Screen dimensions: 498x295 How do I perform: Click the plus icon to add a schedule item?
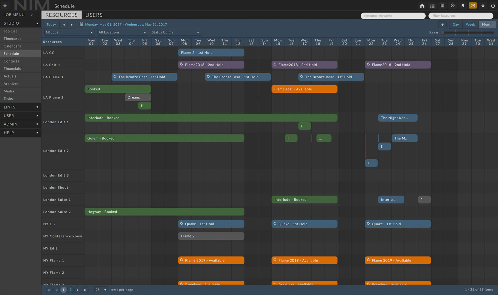(x=442, y=24)
